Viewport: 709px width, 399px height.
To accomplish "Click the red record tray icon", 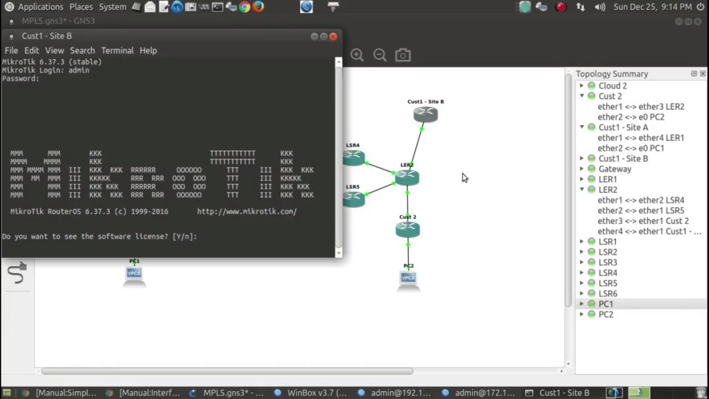I will pyautogui.click(x=561, y=7).
